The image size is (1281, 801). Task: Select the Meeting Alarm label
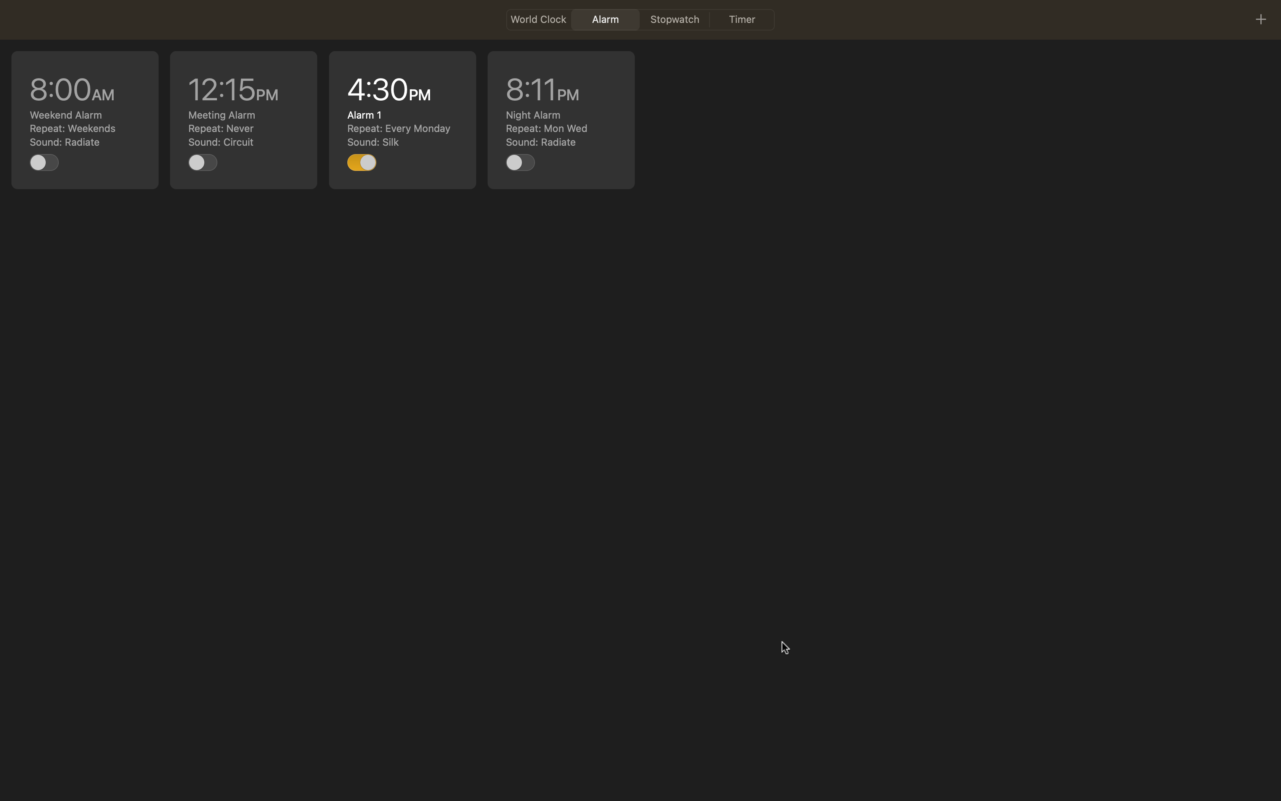click(x=221, y=115)
